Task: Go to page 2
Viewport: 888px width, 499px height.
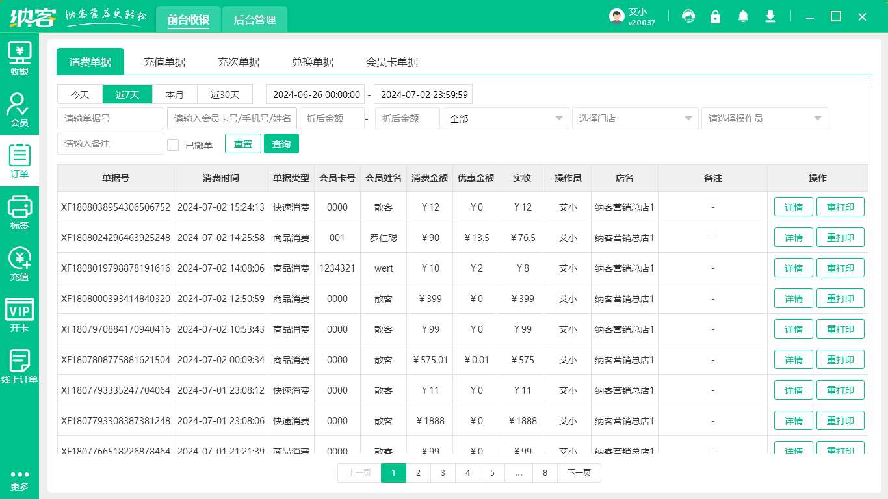Action: coord(418,473)
